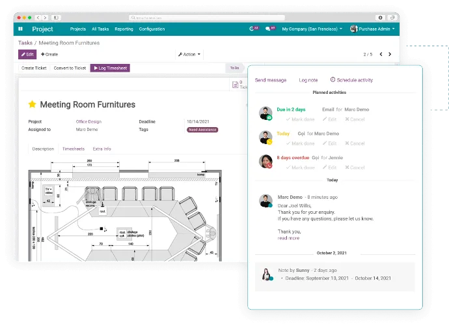Click Marc Demo avatar on Email activity
The height and width of the screenshot is (326, 449).
tap(265, 113)
